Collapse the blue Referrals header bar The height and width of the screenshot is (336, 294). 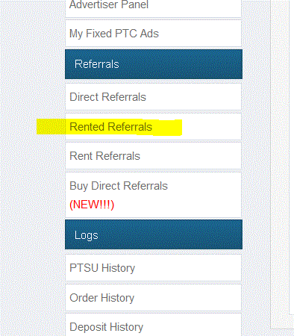[154, 64]
